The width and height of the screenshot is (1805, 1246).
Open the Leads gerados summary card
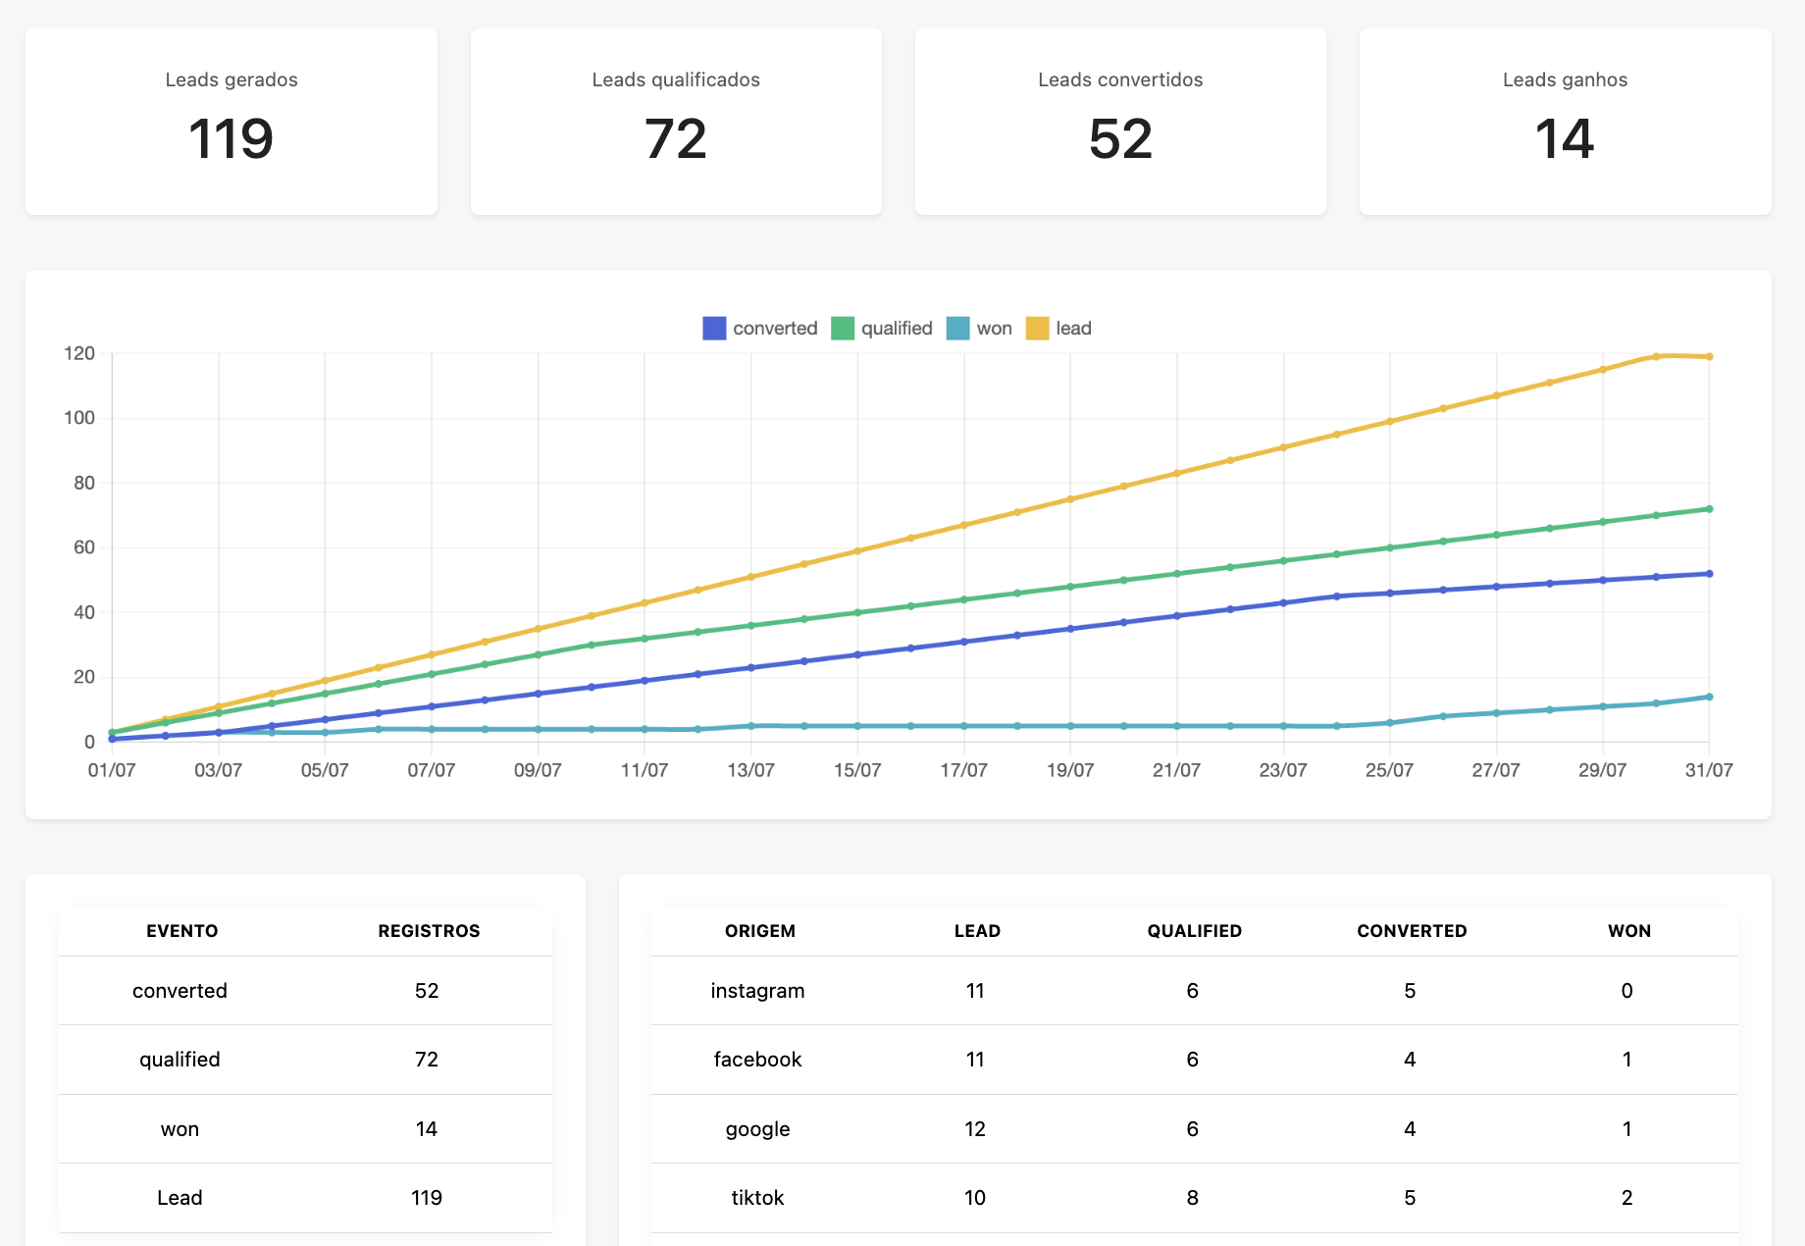click(x=232, y=122)
